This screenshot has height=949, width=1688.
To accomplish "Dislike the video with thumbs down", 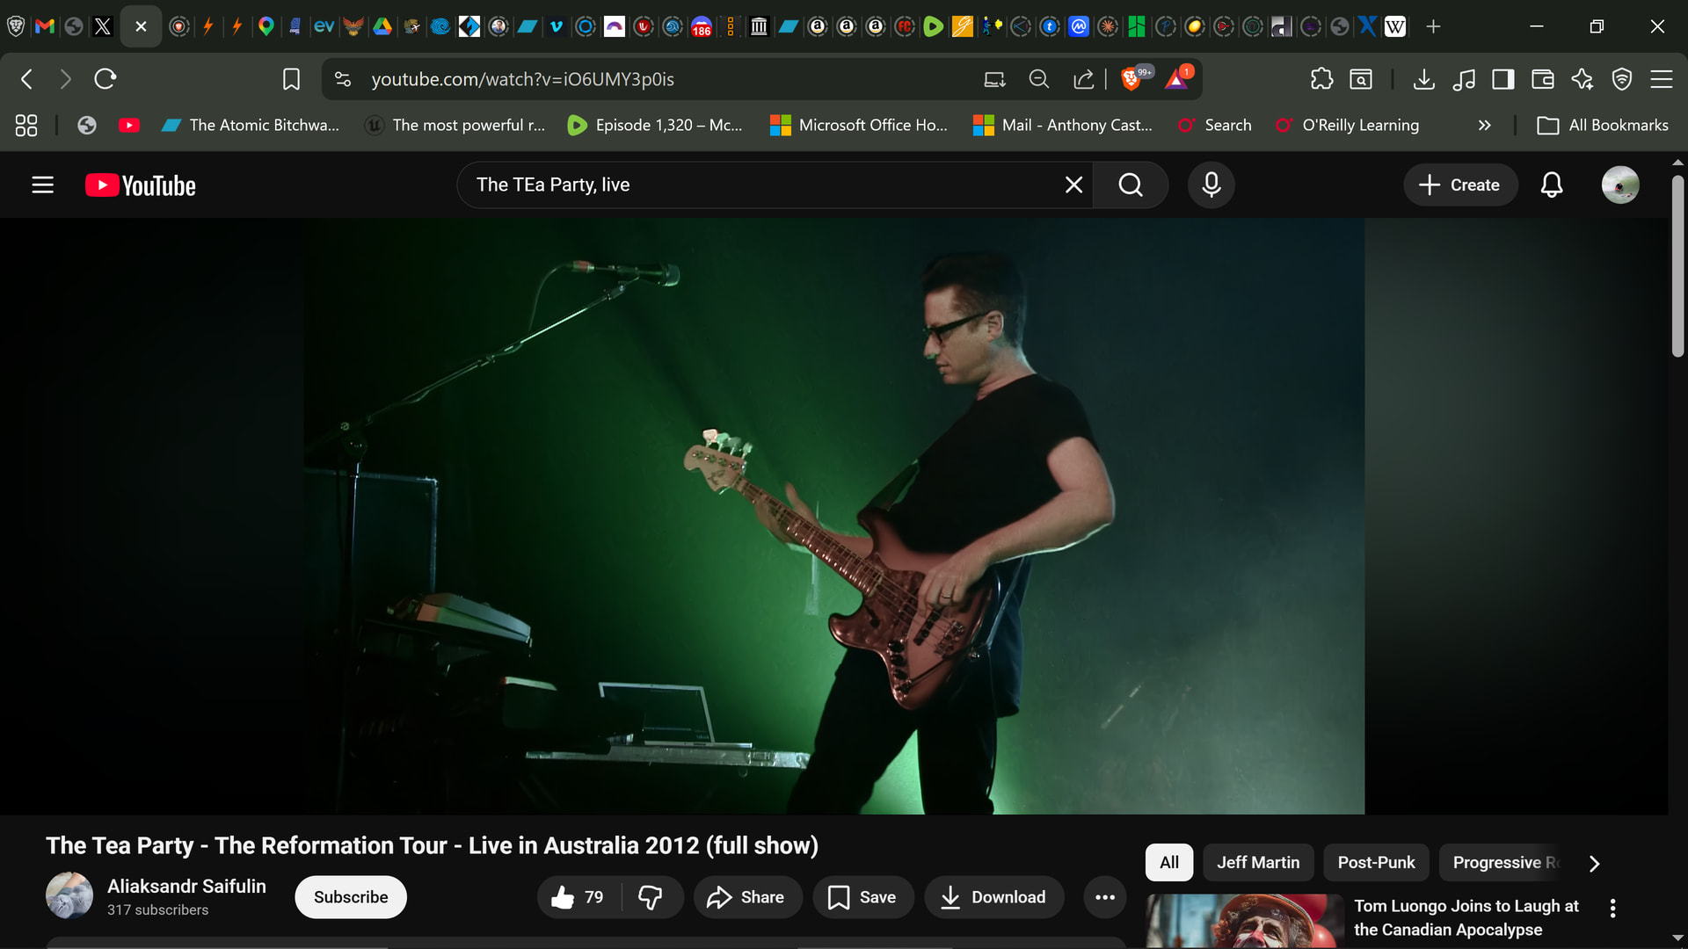I will [651, 897].
